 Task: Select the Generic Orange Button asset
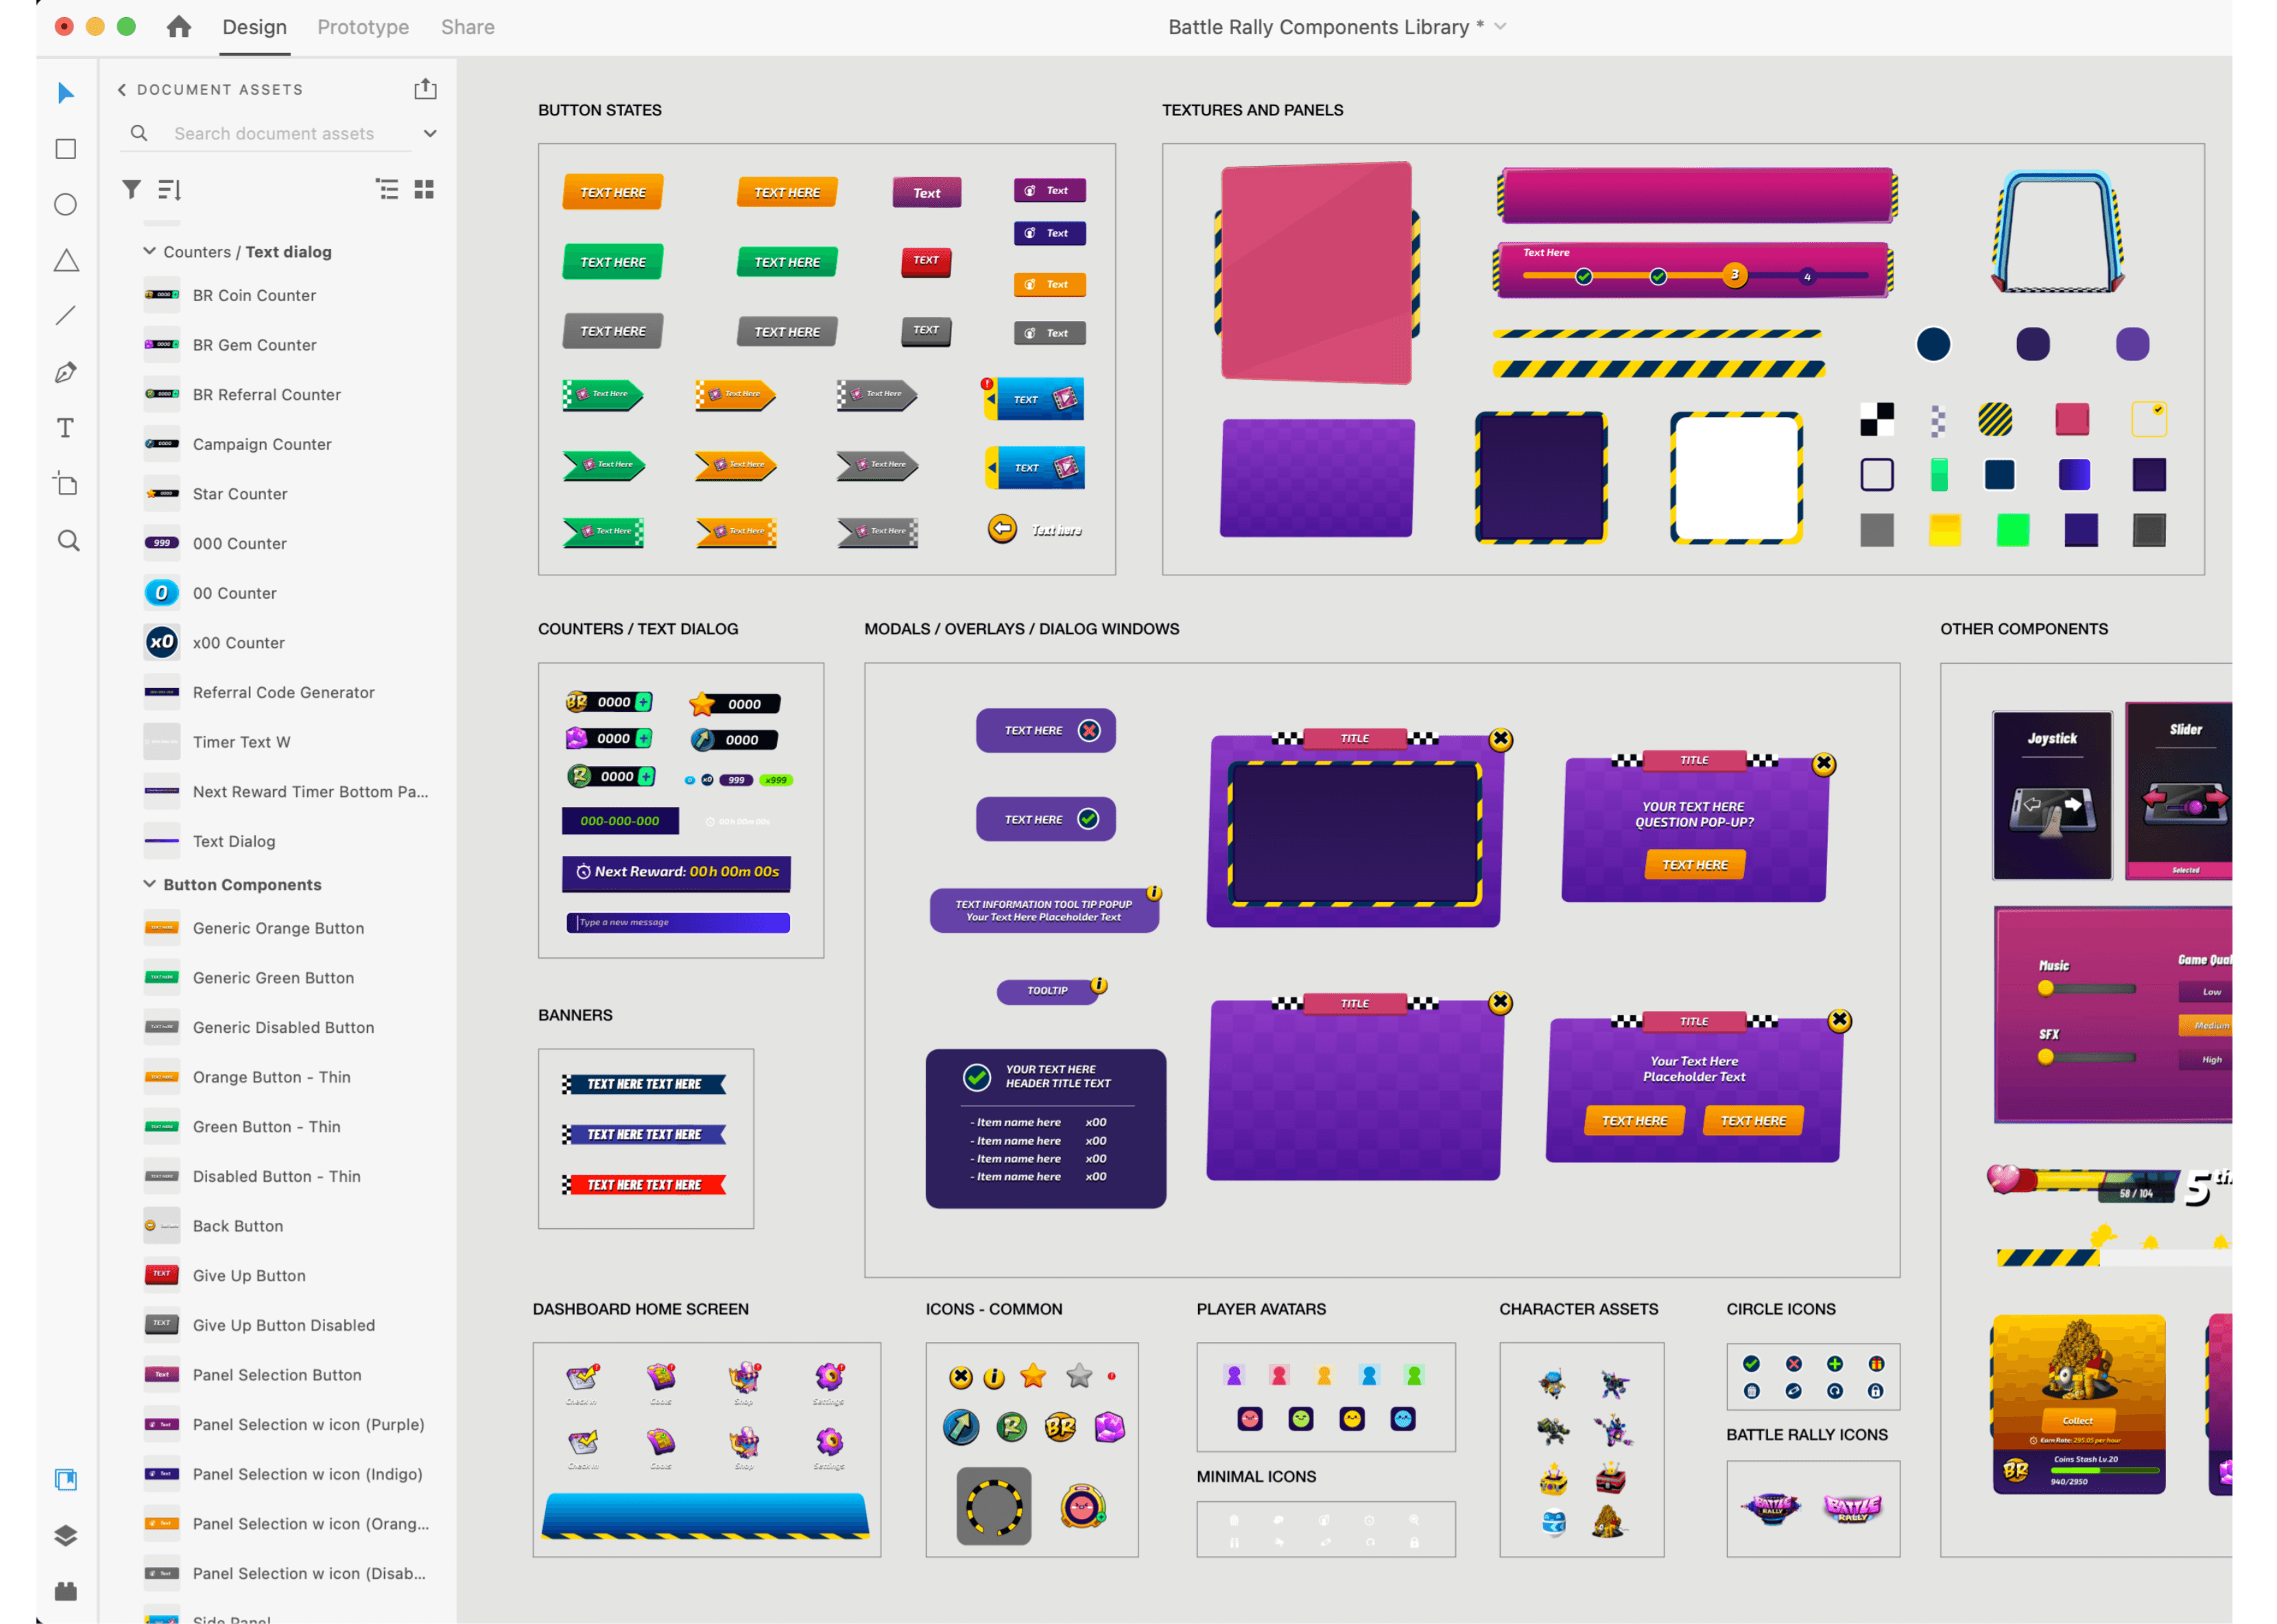point(278,928)
